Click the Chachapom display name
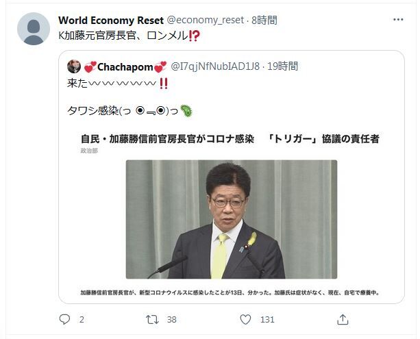Image resolution: width=420 pixels, height=339 pixels. pyautogui.click(x=125, y=67)
